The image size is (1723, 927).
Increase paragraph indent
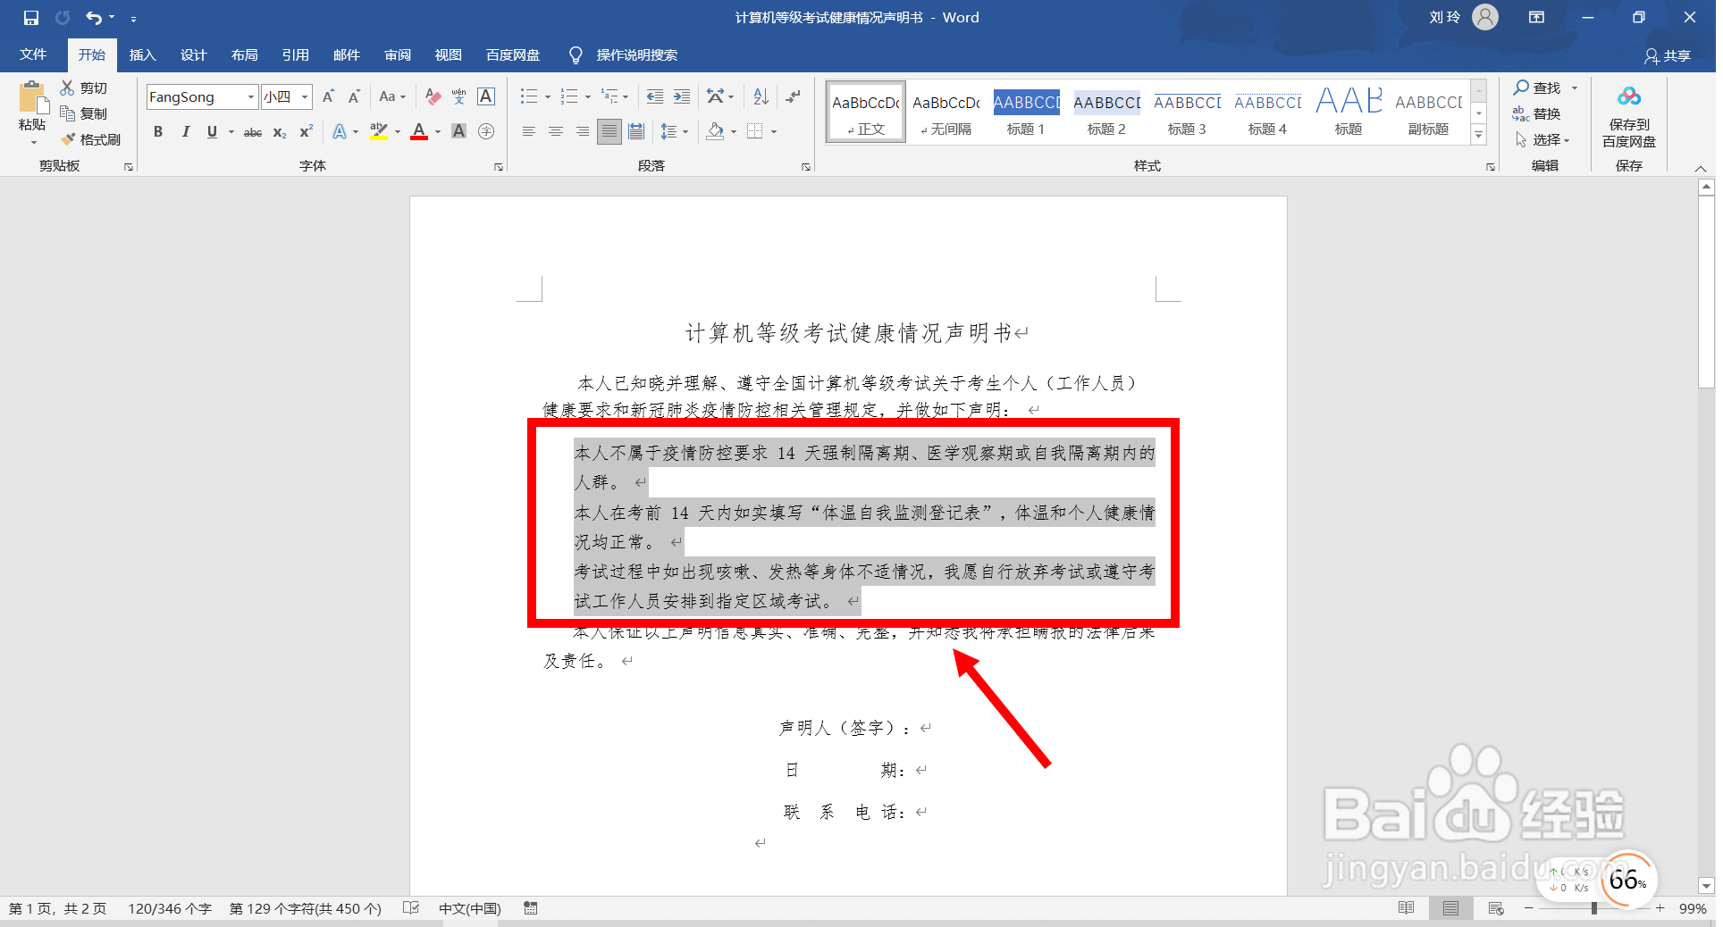coord(682,96)
